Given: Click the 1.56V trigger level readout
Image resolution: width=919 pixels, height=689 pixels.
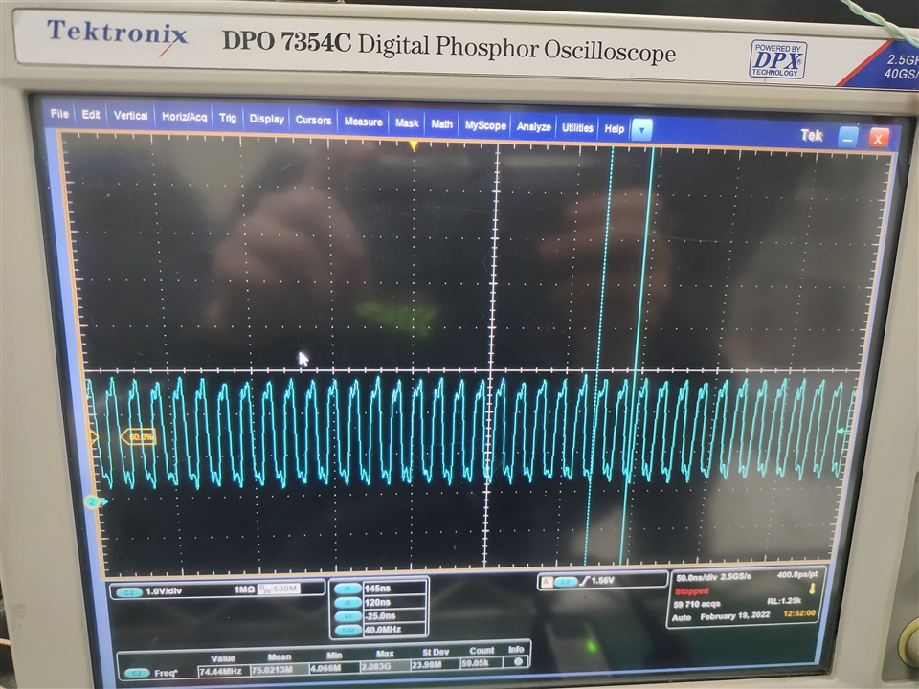Looking at the screenshot, I should click(x=601, y=580).
